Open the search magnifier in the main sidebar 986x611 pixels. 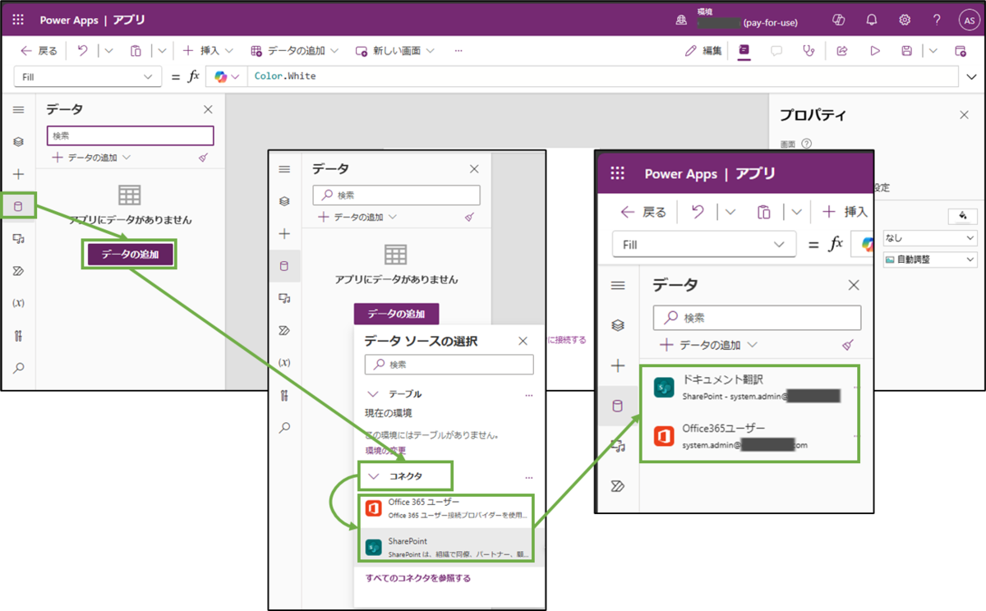tap(18, 368)
